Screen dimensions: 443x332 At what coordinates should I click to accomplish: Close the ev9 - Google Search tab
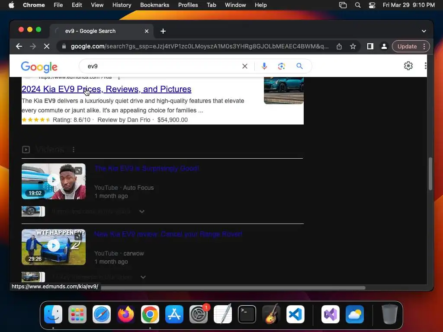click(146, 31)
